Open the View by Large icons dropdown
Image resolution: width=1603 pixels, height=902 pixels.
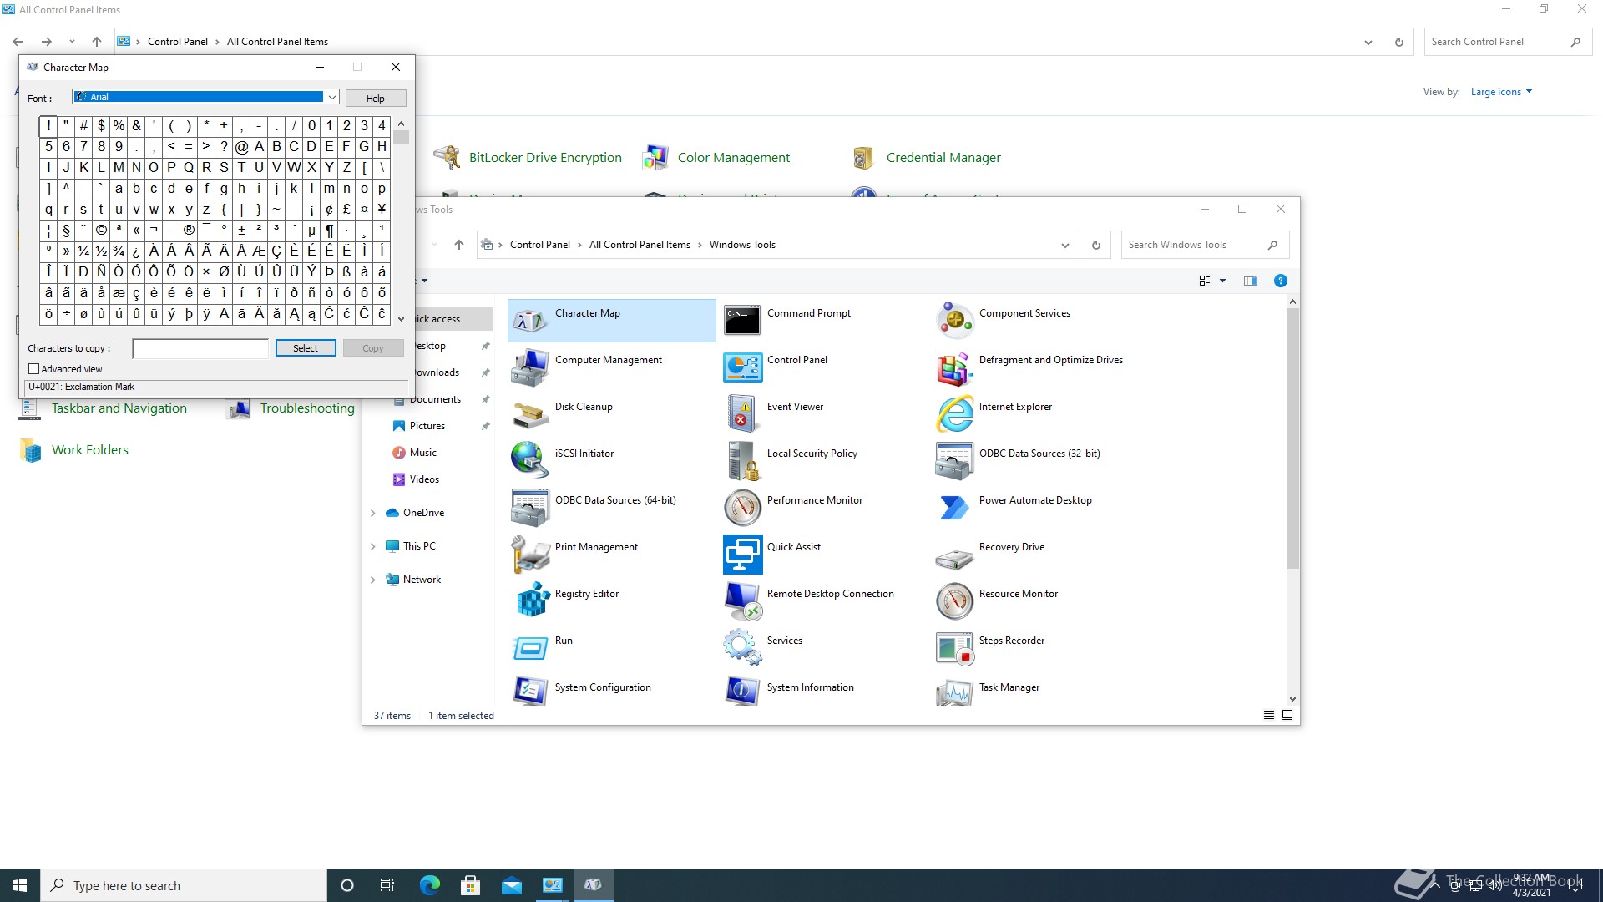(1501, 92)
